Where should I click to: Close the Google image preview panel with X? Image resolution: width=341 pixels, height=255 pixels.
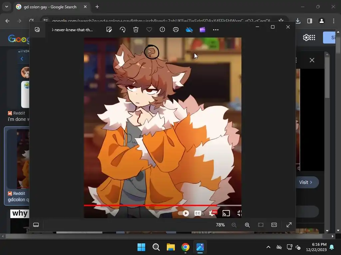[312, 60]
